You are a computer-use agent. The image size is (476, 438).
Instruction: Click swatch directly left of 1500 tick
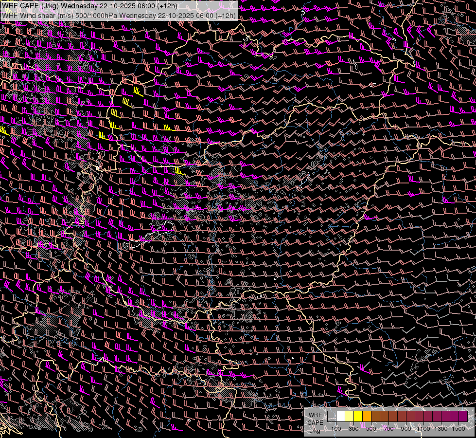(454, 416)
